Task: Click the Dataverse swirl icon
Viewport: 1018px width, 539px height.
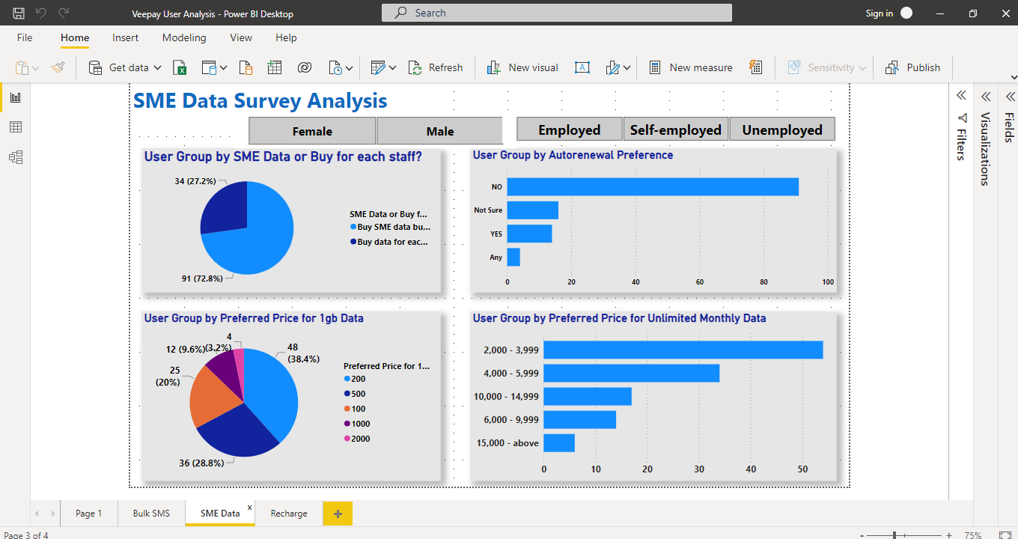Action: point(304,67)
